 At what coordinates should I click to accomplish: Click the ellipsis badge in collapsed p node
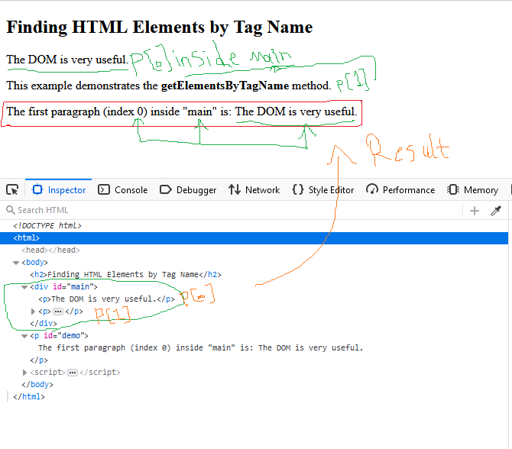(x=58, y=312)
